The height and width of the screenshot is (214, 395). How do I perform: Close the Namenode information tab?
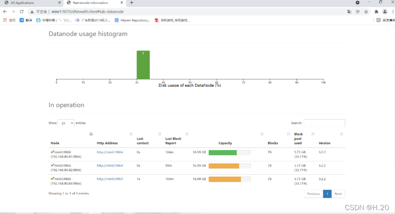122,3
